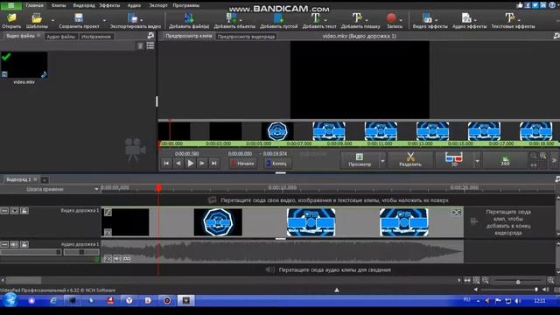Viewport: 560px width, 315px height.
Task: Open the Экспорт menu
Action: pos(158,5)
